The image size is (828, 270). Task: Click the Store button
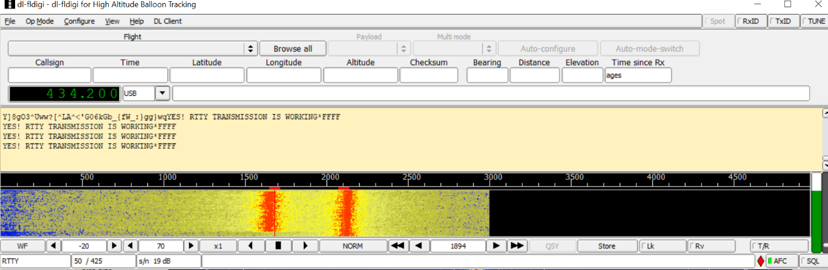point(607,246)
